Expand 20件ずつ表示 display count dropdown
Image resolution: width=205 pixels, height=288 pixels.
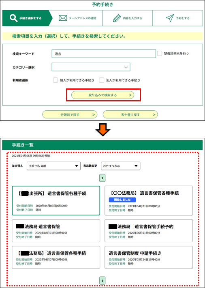pyautogui.click(x=120, y=166)
